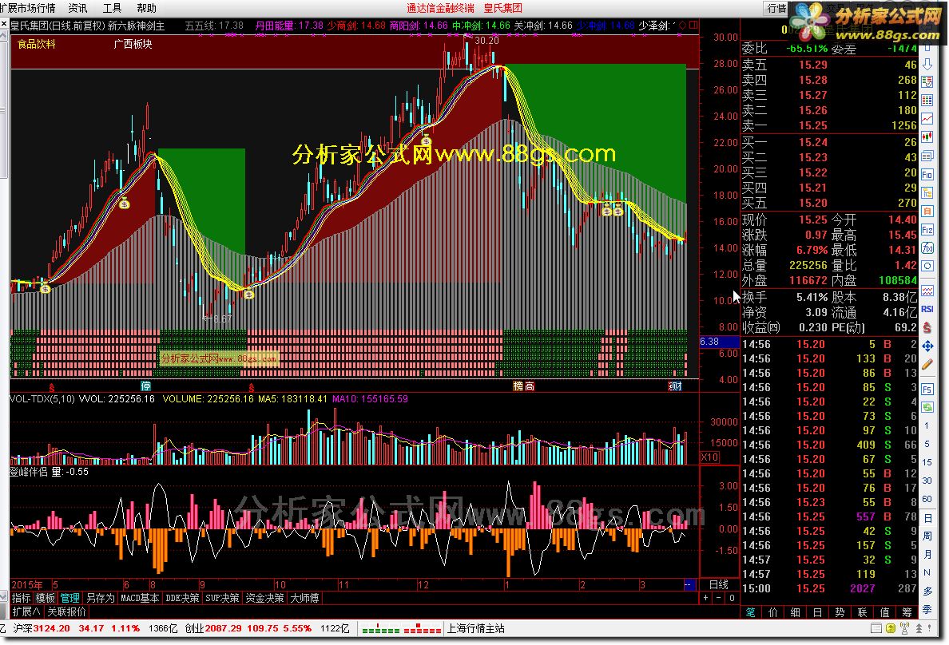Screen dimensions: 949x645
Task: Click the square icon in chart title bar
Action: coord(693,26)
